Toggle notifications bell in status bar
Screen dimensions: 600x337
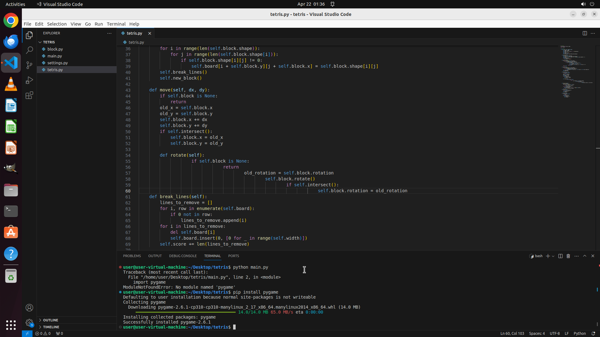pos(593,333)
